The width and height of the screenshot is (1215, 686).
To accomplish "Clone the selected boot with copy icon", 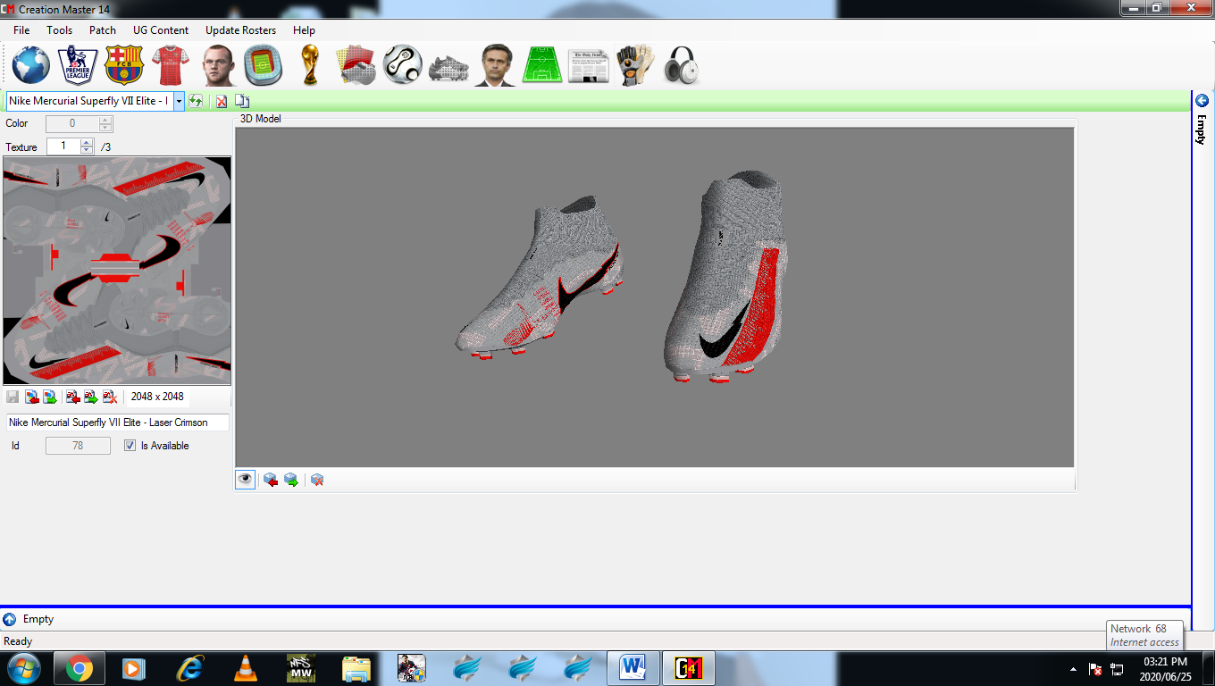I will coord(242,101).
